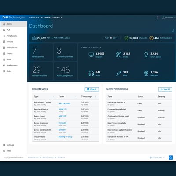Open the Type column options in Recent Events
This screenshot has height=176, width=176.
[53, 96]
